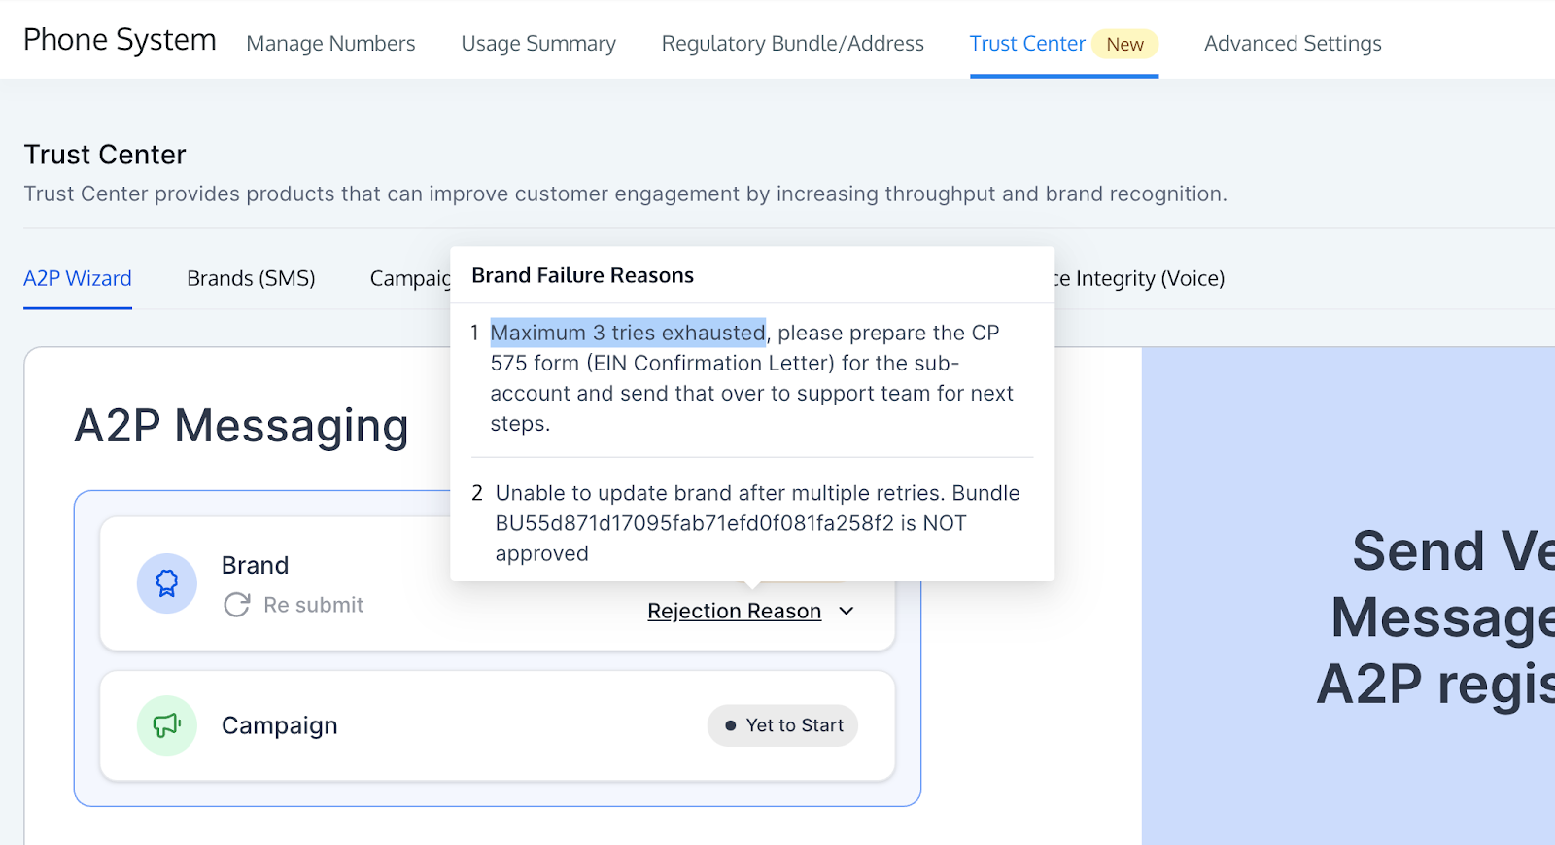The image size is (1555, 845).
Task: Click the Yet to Start status dot
Action: pos(731,725)
